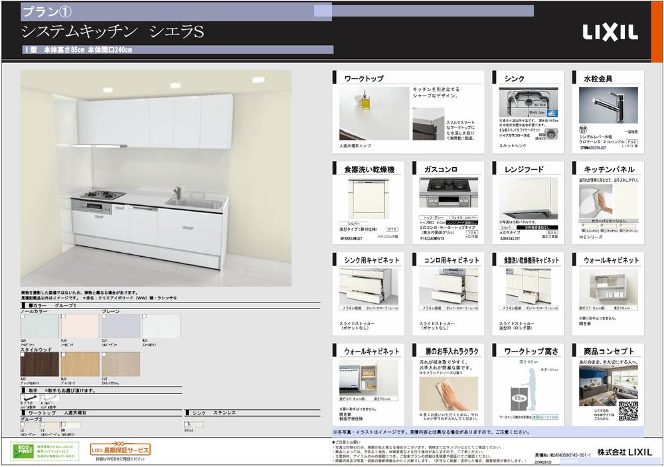Viewport: 664px width, 467px height.
Task: Tick the checkbox on the WJ1 white swatch
Action: point(144,316)
